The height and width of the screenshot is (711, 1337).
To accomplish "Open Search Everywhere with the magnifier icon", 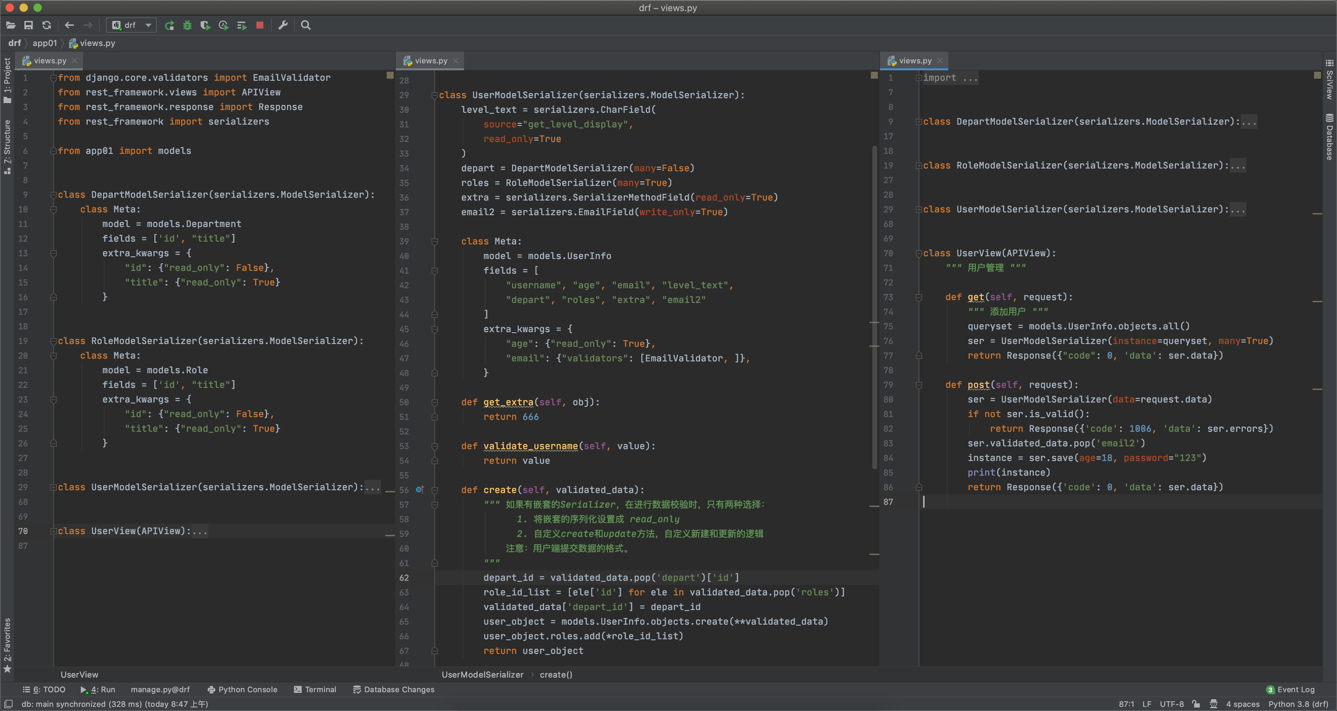I will coord(306,25).
